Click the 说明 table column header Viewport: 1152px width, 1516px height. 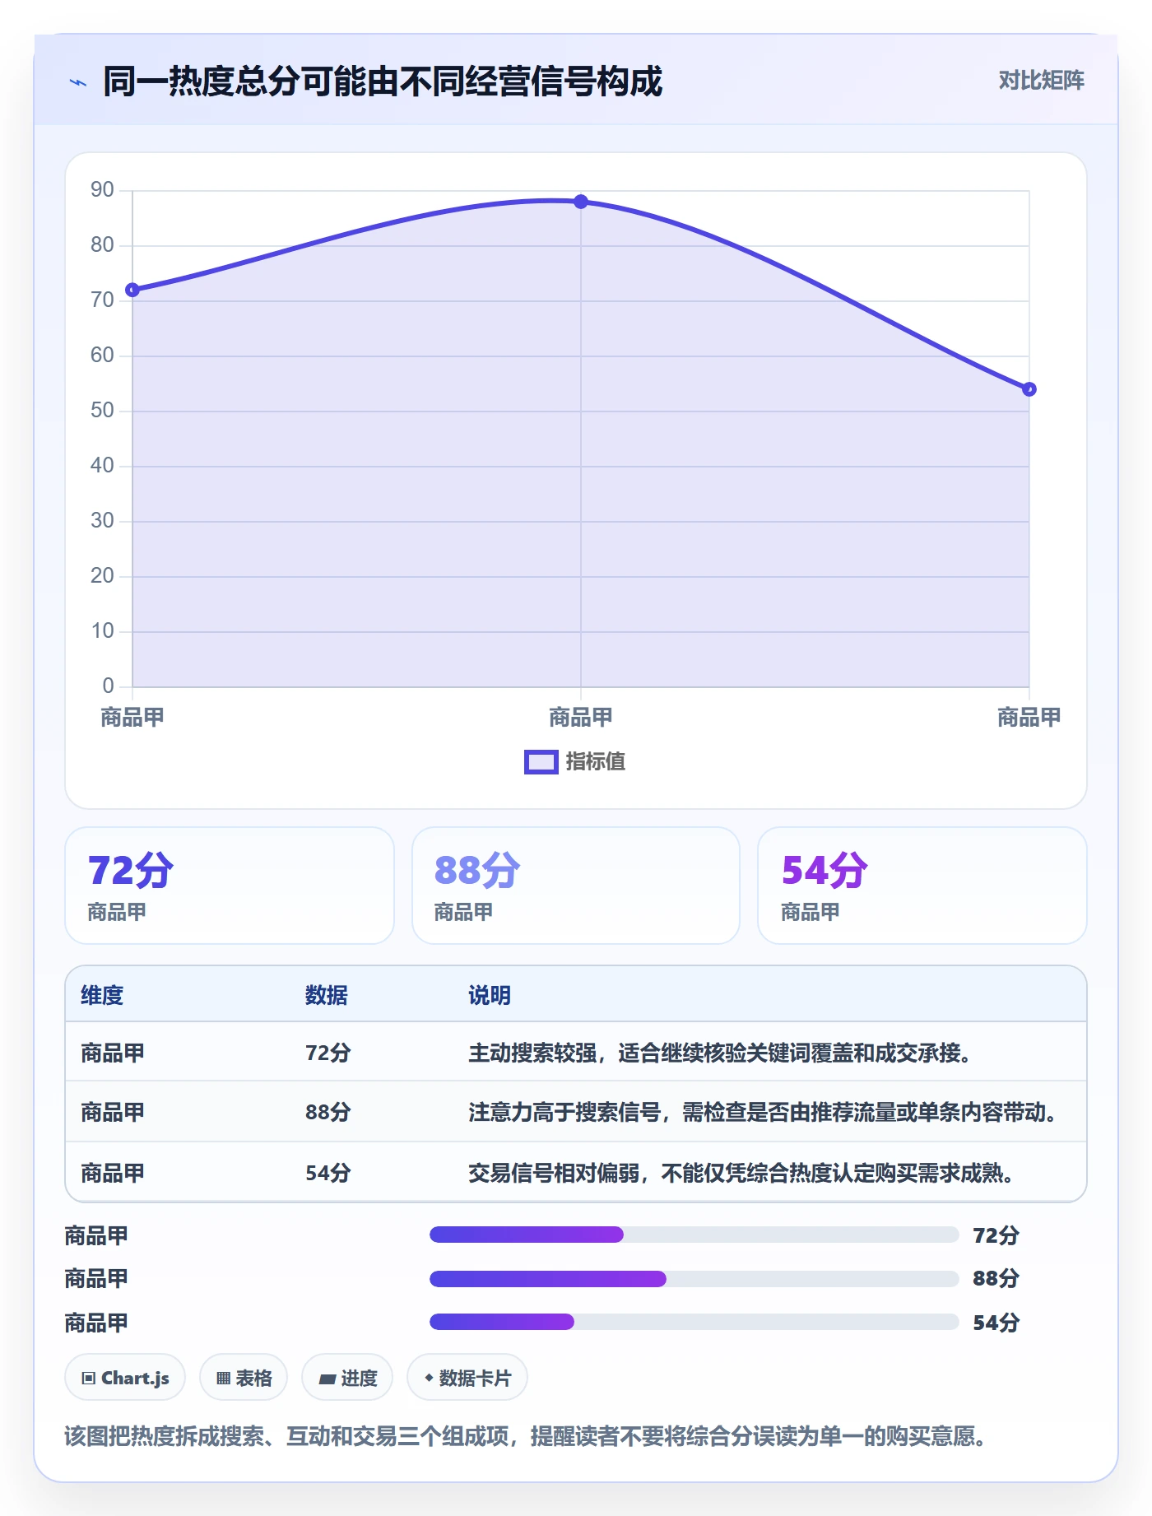tap(490, 995)
